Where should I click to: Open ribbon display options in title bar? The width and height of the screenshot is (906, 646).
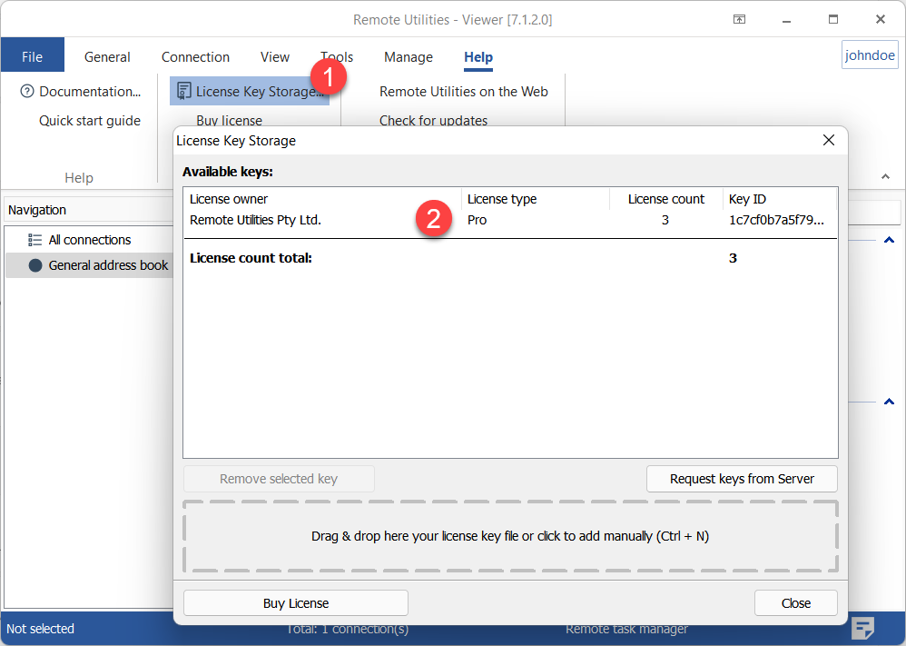[740, 19]
